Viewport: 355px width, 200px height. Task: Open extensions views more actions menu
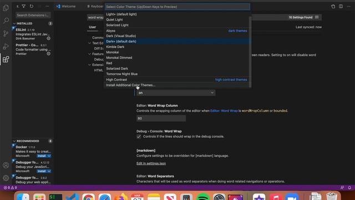click(47, 6)
